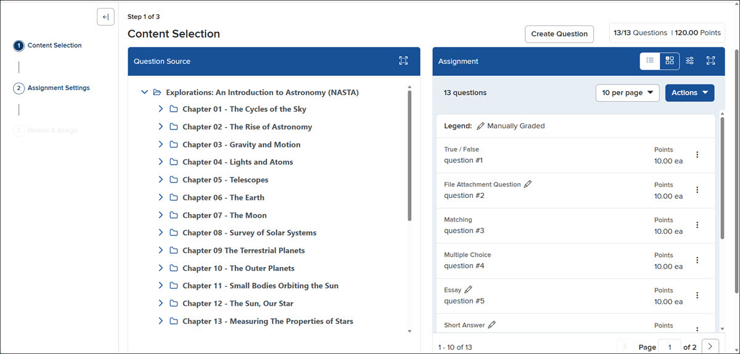Expand the Assignment panel fullscreen
This screenshot has width=740, height=354.
710,60
